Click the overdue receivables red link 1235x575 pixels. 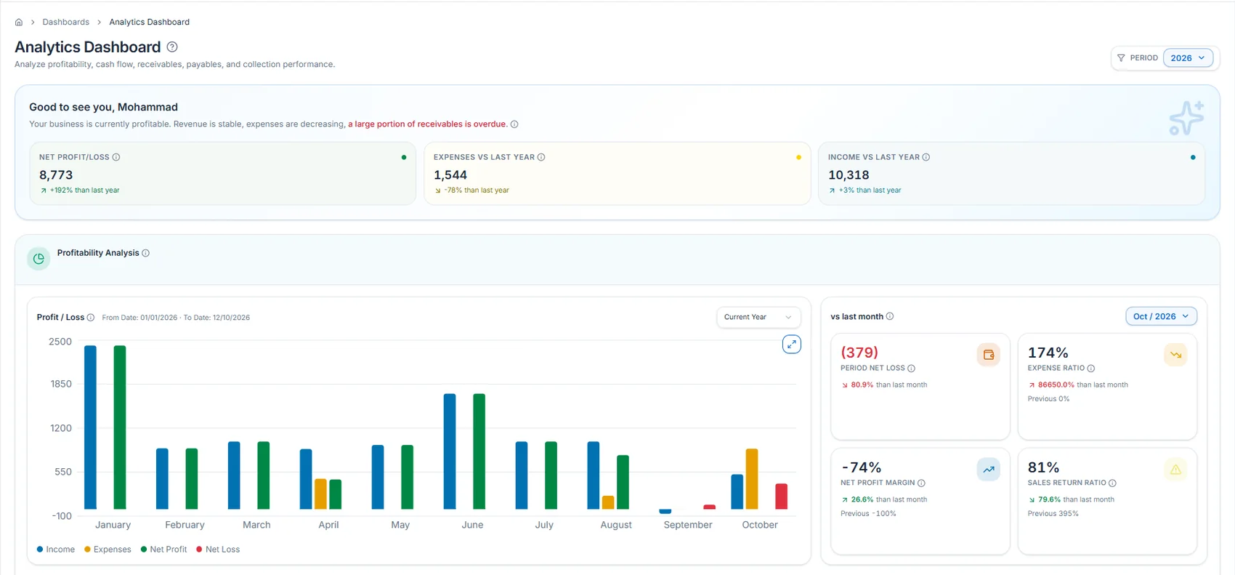(x=427, y=124)
